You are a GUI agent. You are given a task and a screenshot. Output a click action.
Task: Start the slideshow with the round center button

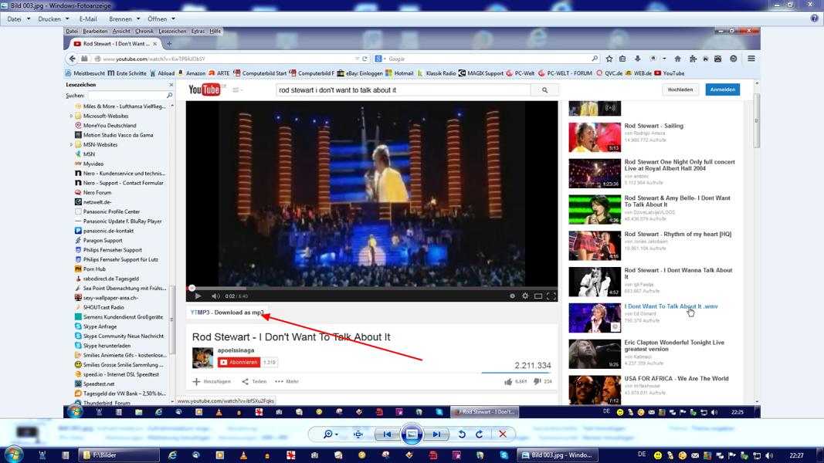pos(412,434)
